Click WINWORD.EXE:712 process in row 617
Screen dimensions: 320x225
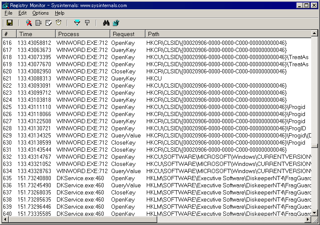pyautogui.click(x=82, y=50)
